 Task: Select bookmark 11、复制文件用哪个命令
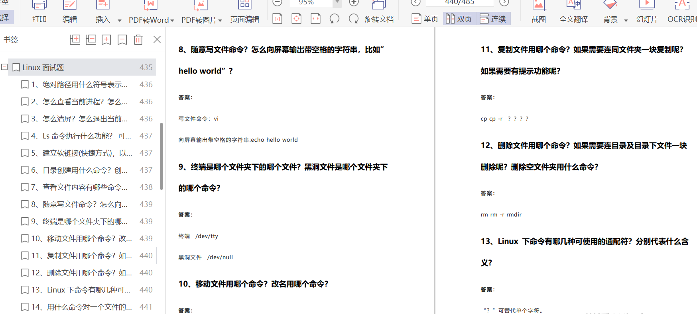(87, 255)
